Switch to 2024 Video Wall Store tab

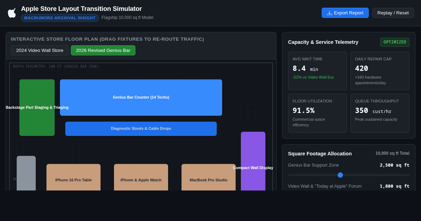(x=40, y=50)
